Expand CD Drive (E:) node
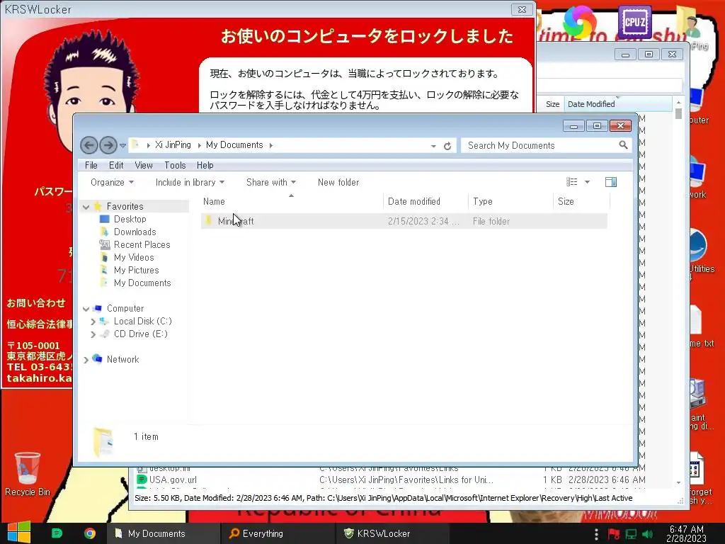The width and height of the screenshot is (725, 544). tap(93, 334)
